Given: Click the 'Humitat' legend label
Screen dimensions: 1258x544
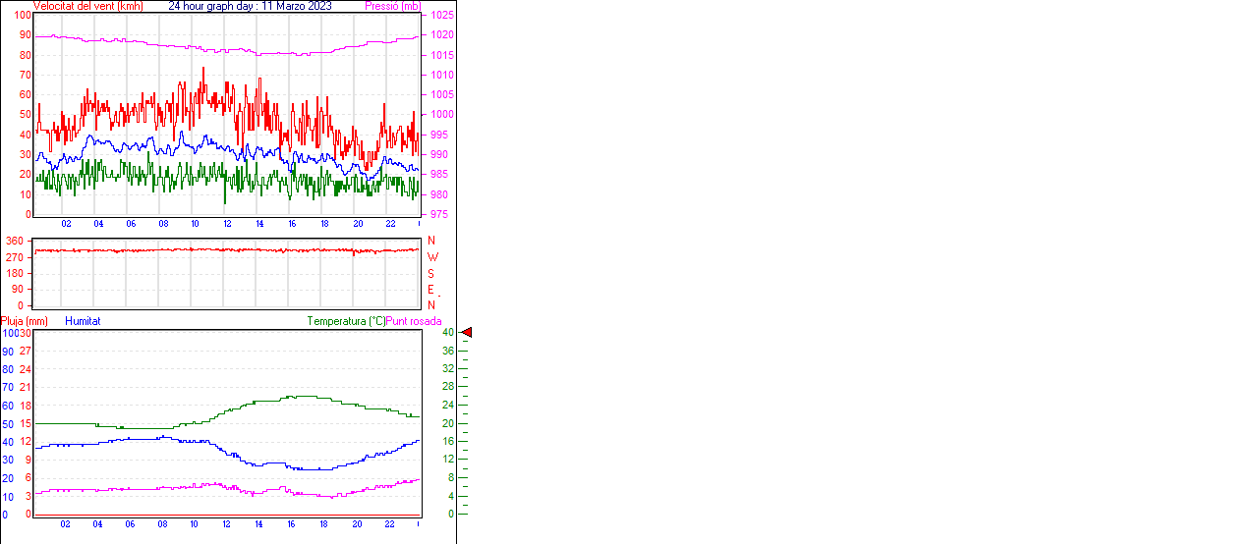Looking at the screenshot, I should click(x=83, y=321).
